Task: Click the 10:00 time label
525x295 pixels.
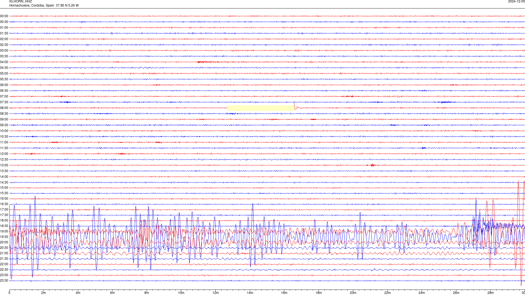Action: coord(4,131)
